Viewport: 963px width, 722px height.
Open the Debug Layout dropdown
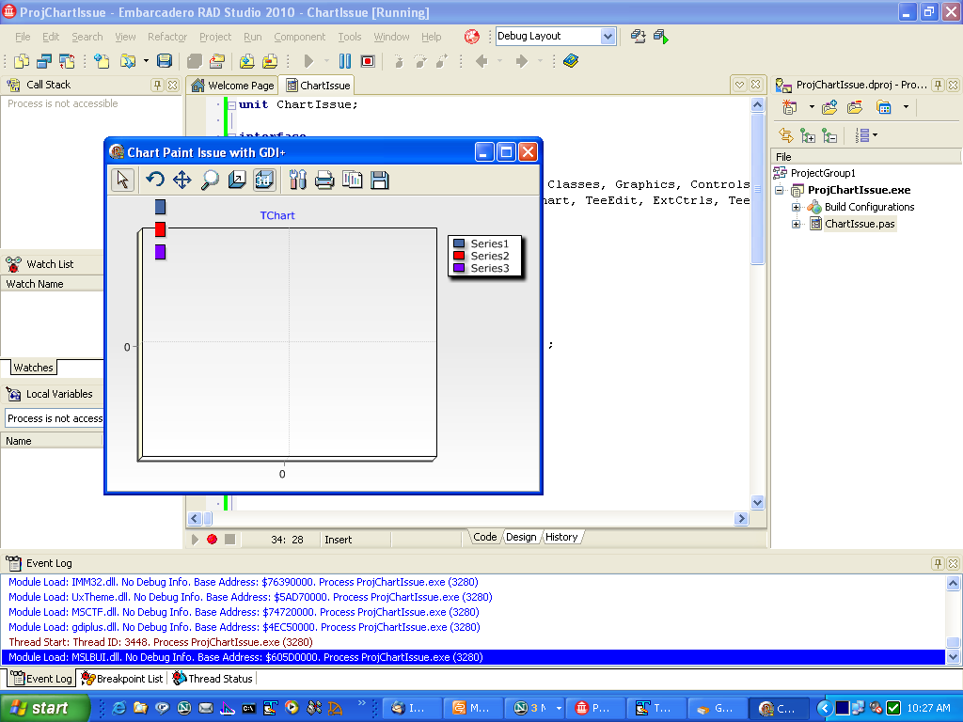point(608,37)
